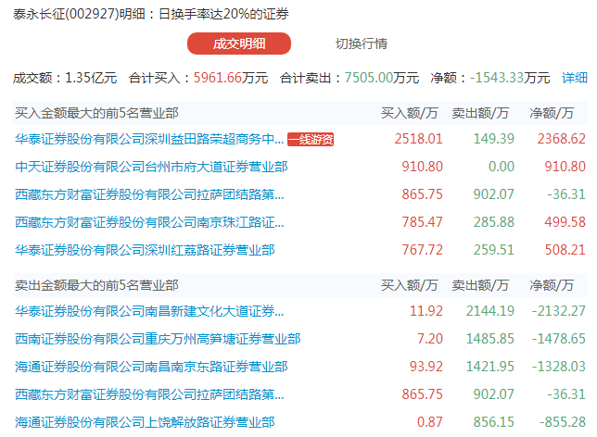Click turnover value 1.35亿元

91,78
